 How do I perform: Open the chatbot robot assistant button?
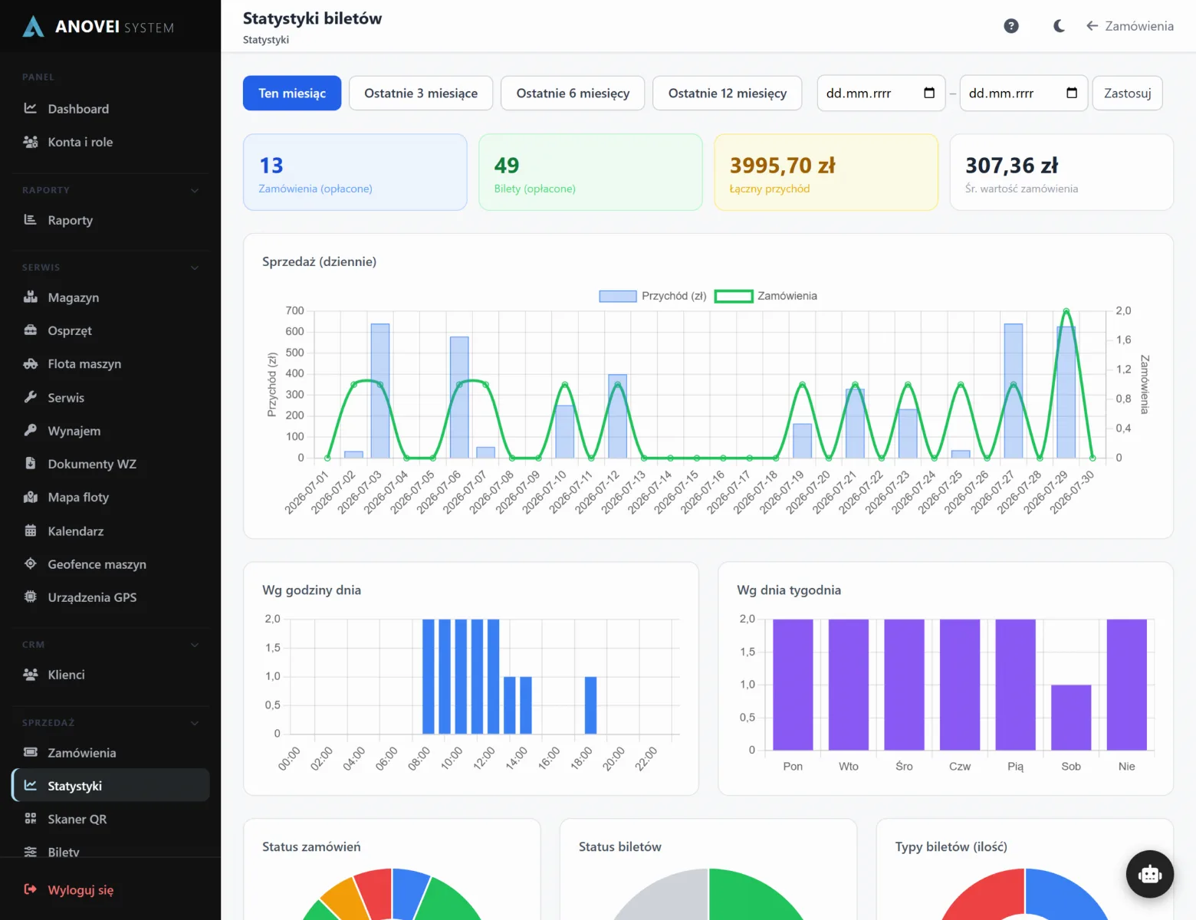(x=1150, y=874)
